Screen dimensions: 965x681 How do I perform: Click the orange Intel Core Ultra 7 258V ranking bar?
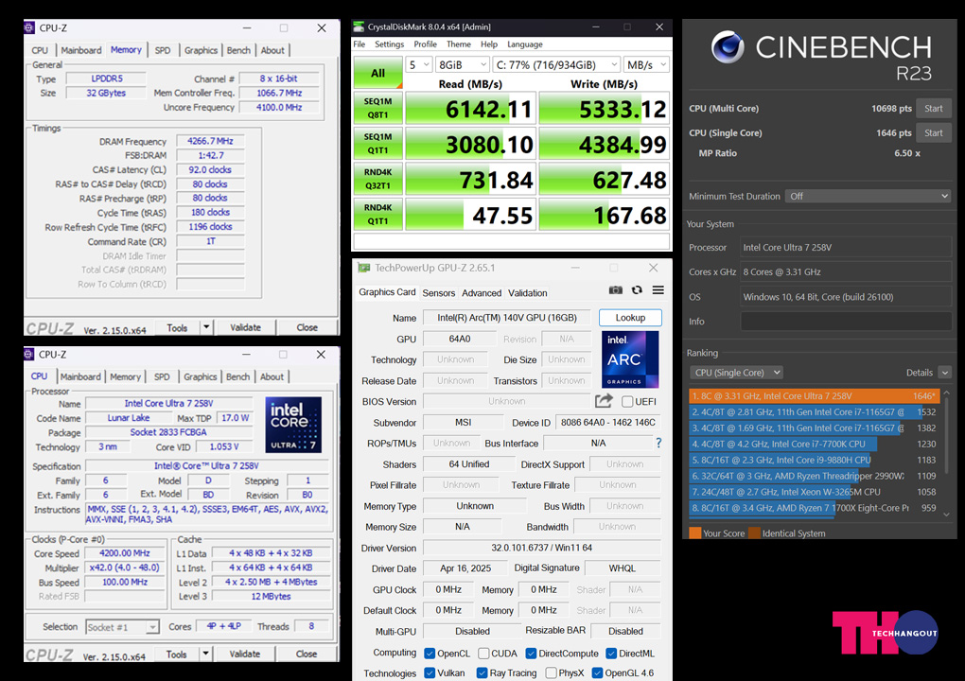[815, 396]
